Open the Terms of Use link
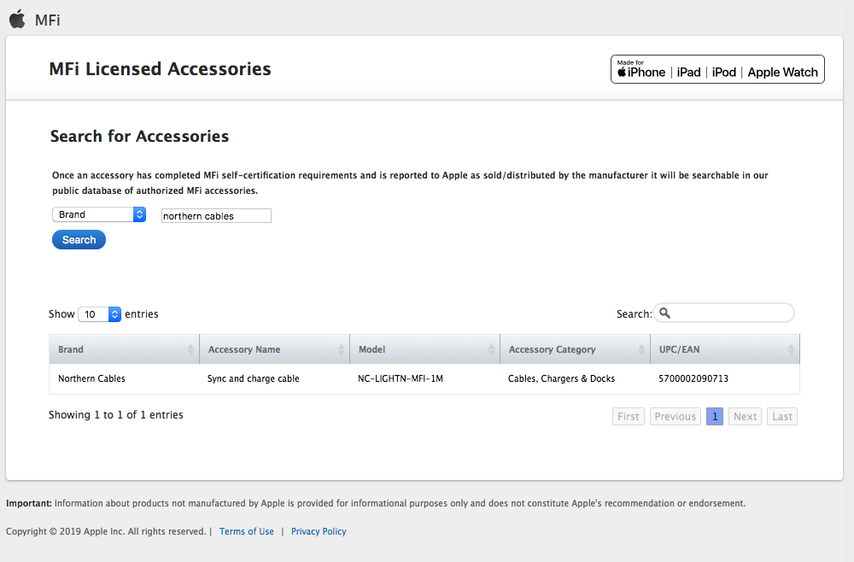The height and width of the screenshot is (562, 854). 247,531
